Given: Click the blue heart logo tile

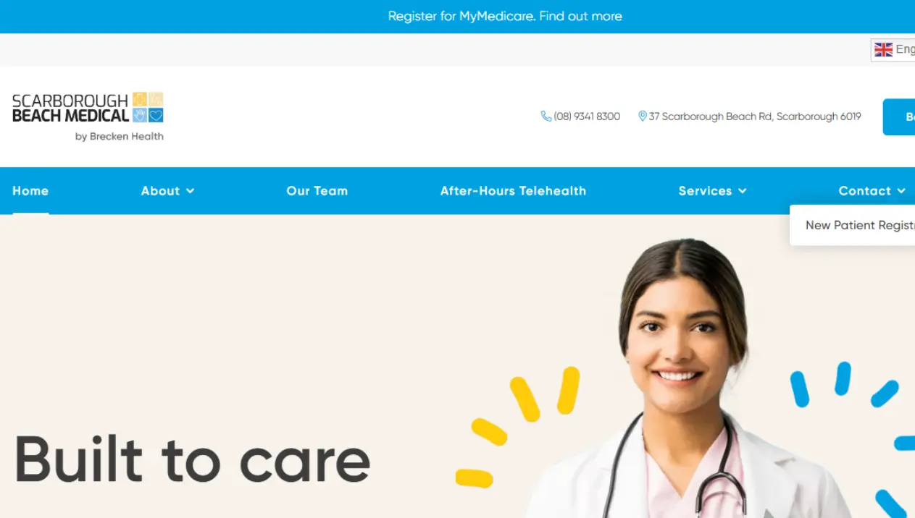Looking at the screenshot, I should point(156,115).
